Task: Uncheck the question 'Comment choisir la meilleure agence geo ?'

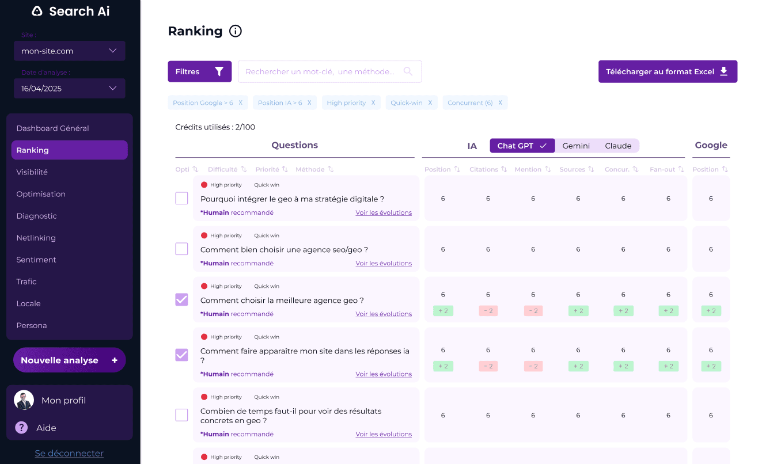Action: [181, 299]
